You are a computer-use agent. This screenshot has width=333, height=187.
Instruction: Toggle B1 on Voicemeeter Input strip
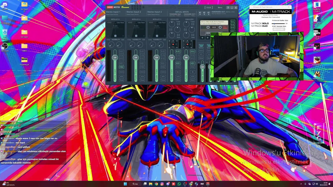(178, 63)
